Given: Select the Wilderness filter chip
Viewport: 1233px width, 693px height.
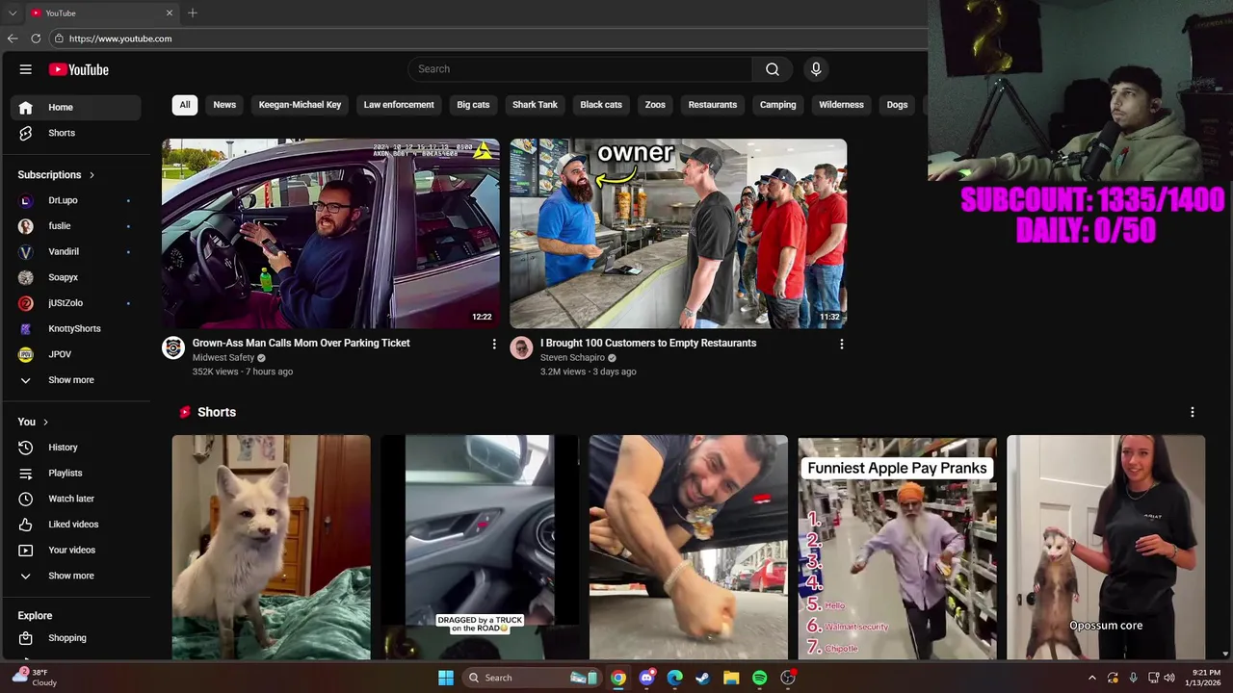Looking at the screenshot, I should pyautogui.click(x=841, y=105).
